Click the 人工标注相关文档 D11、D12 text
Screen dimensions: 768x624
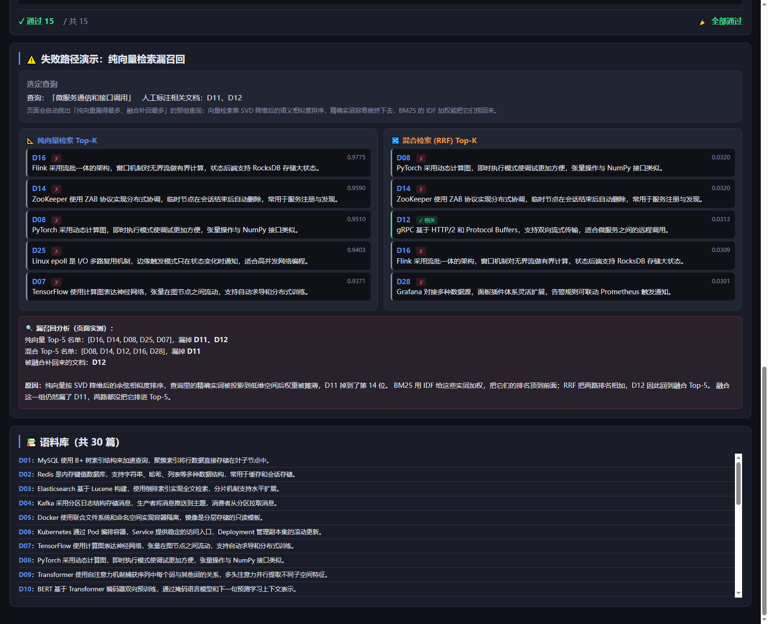192,98
